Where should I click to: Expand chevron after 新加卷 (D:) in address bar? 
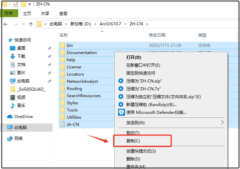click(95, 24)
